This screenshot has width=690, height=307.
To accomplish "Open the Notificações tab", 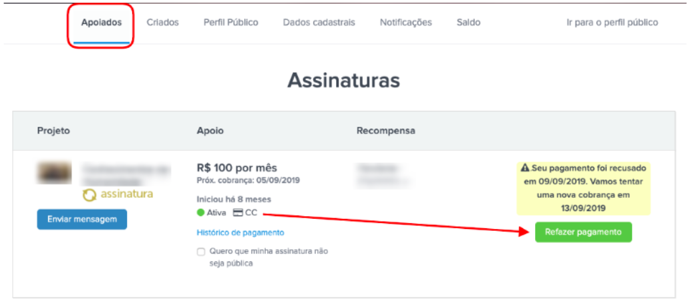I will click(406, 23).
